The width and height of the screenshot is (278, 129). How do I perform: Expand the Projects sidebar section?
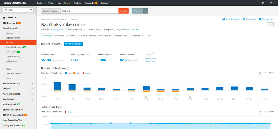coord(33,89)
